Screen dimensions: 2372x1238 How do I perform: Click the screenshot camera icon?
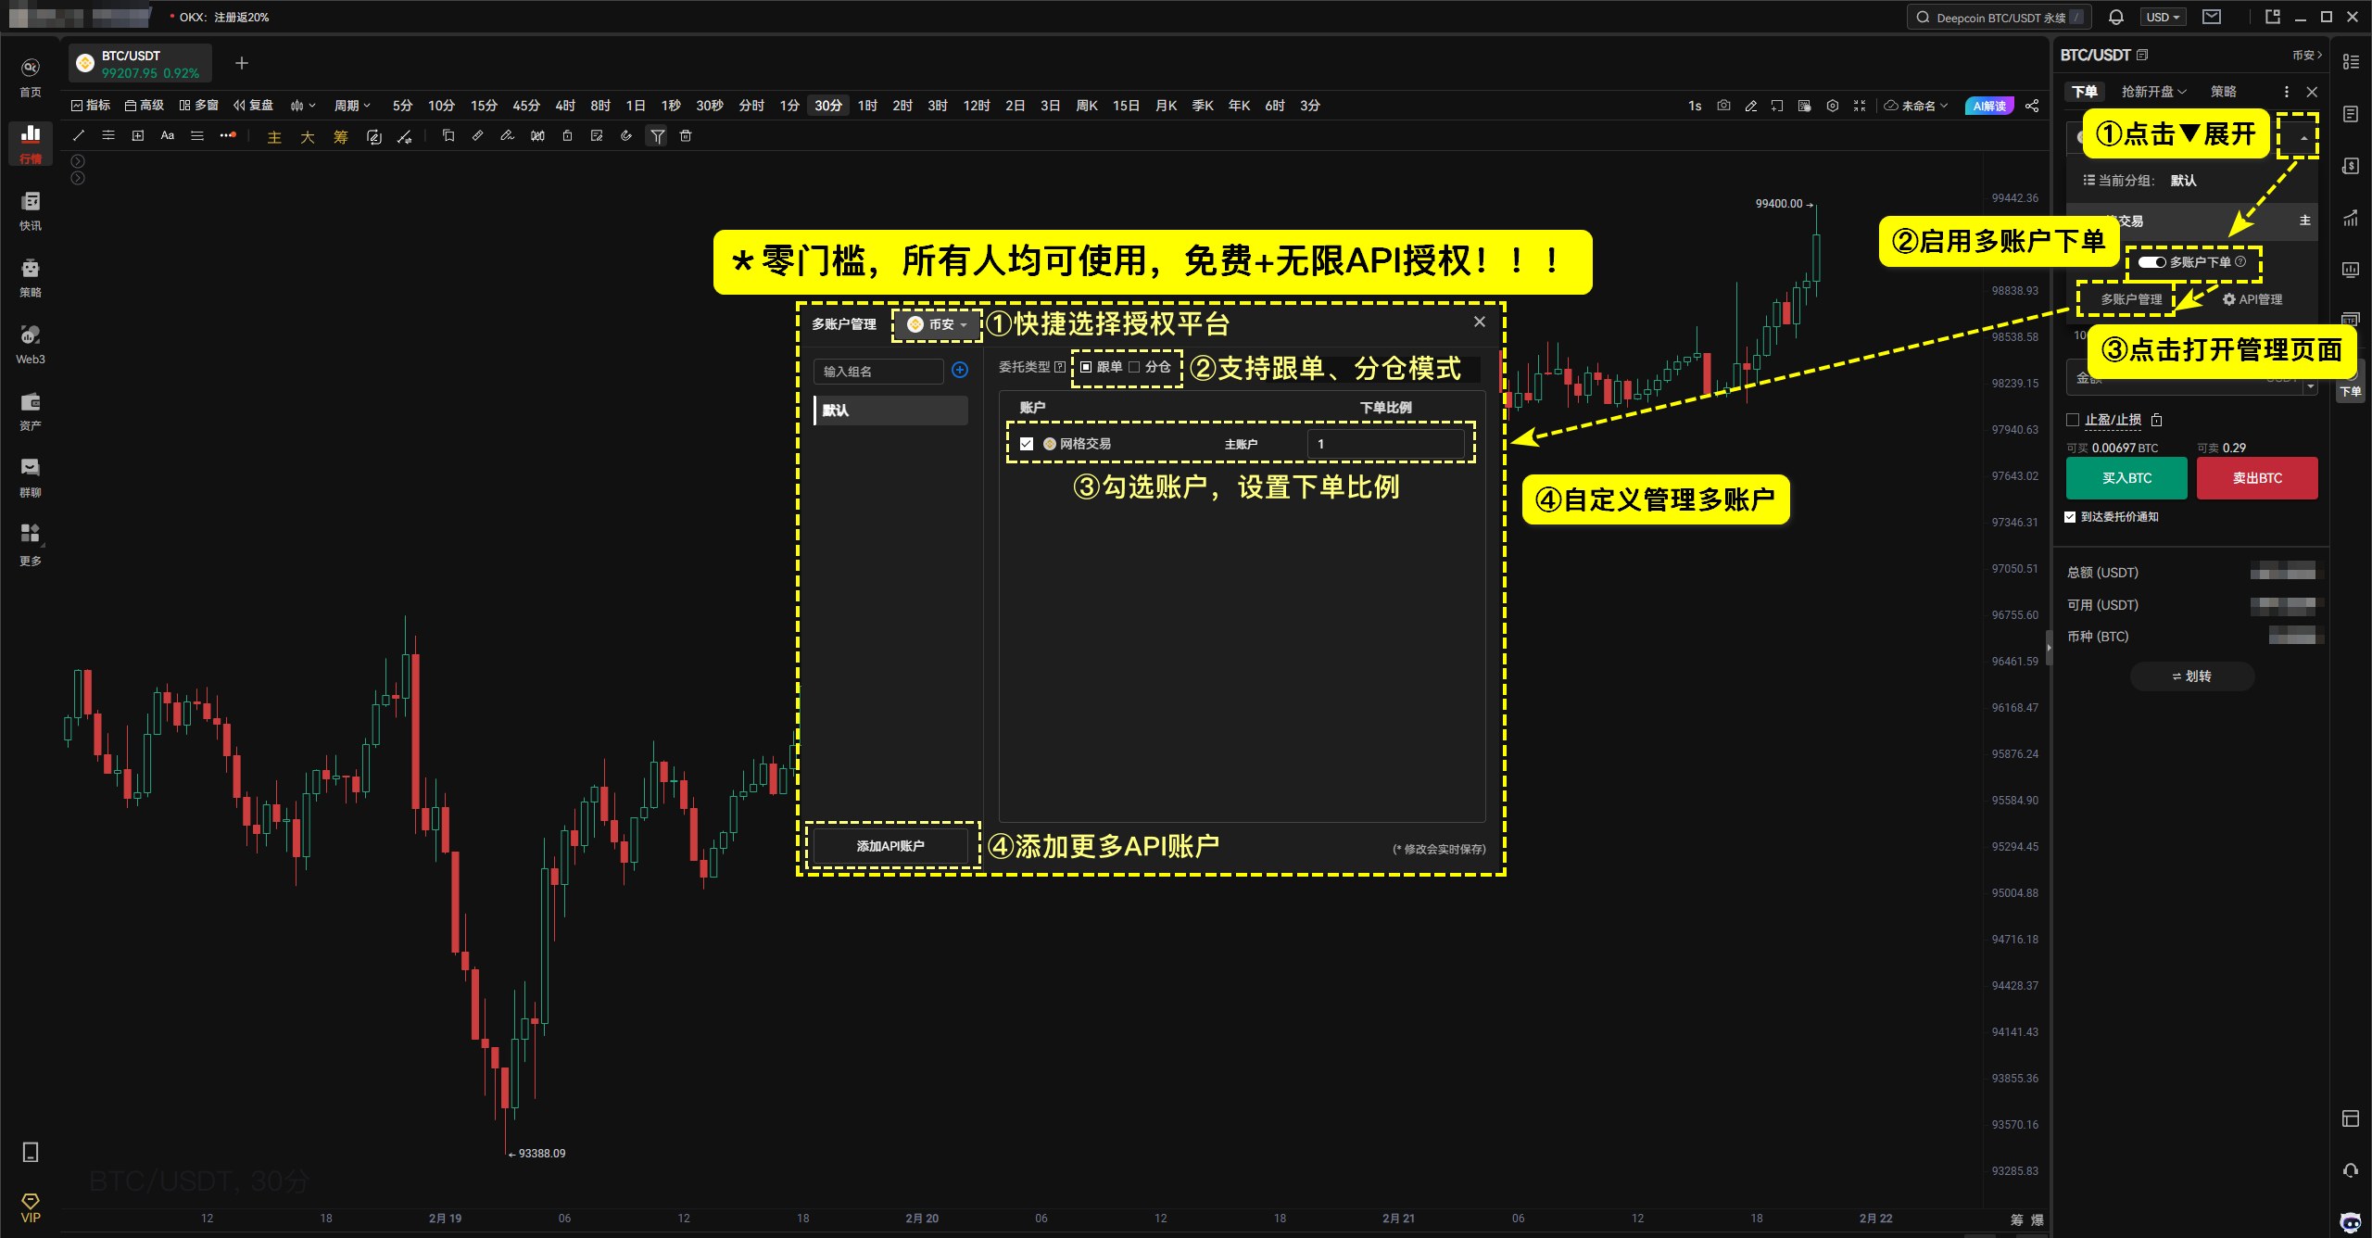[x=1723, y=106]
